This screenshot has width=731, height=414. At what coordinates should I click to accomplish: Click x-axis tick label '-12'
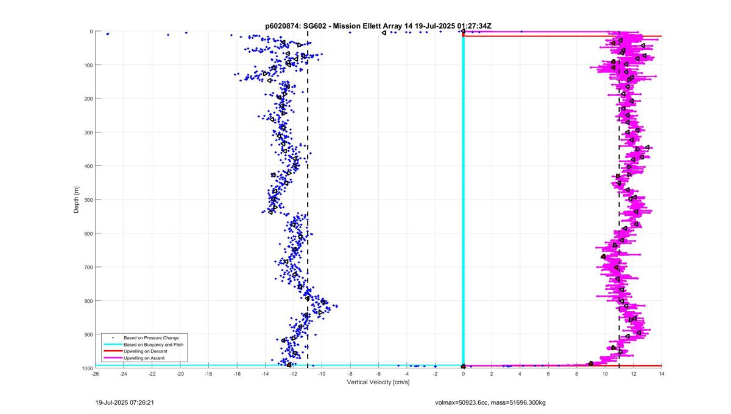pos(294,374)
